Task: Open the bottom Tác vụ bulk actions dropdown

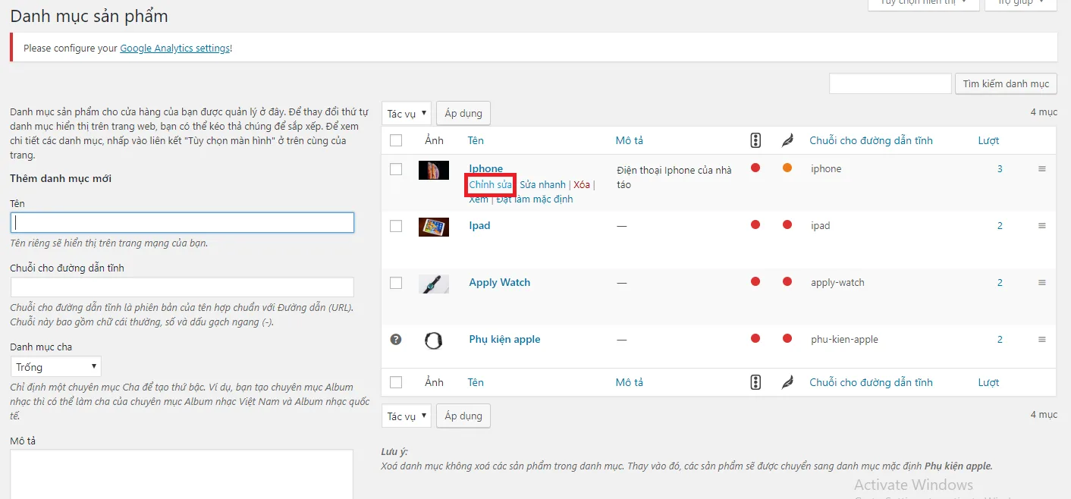Action: click(407, 416)
